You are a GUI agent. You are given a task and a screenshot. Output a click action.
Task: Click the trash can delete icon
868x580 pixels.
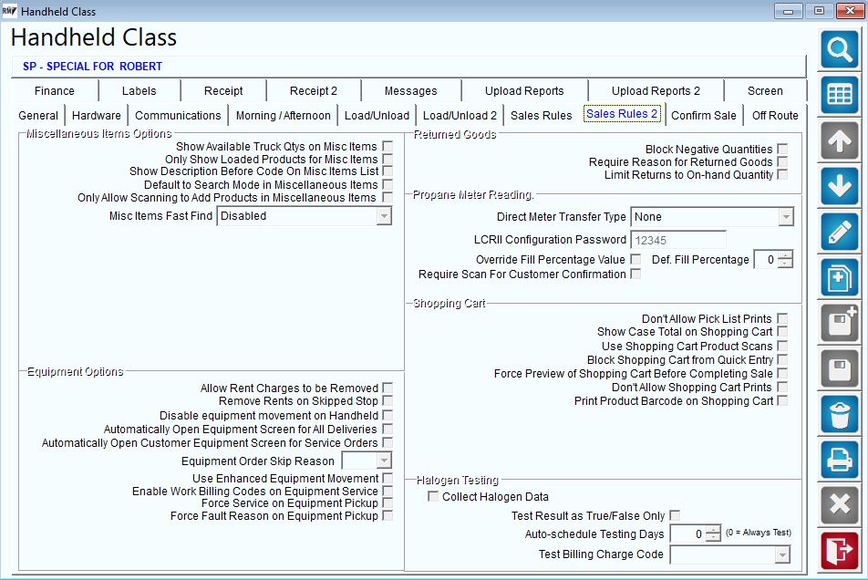point(839,414)
